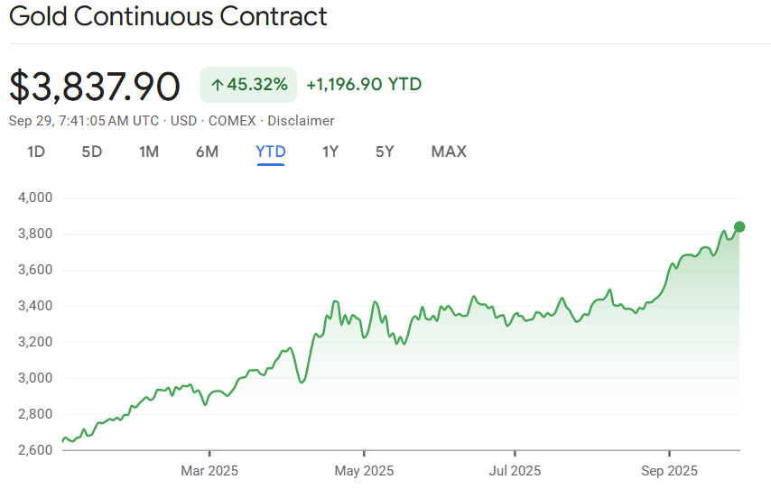Select the MAX time range

tap(449, 152)
